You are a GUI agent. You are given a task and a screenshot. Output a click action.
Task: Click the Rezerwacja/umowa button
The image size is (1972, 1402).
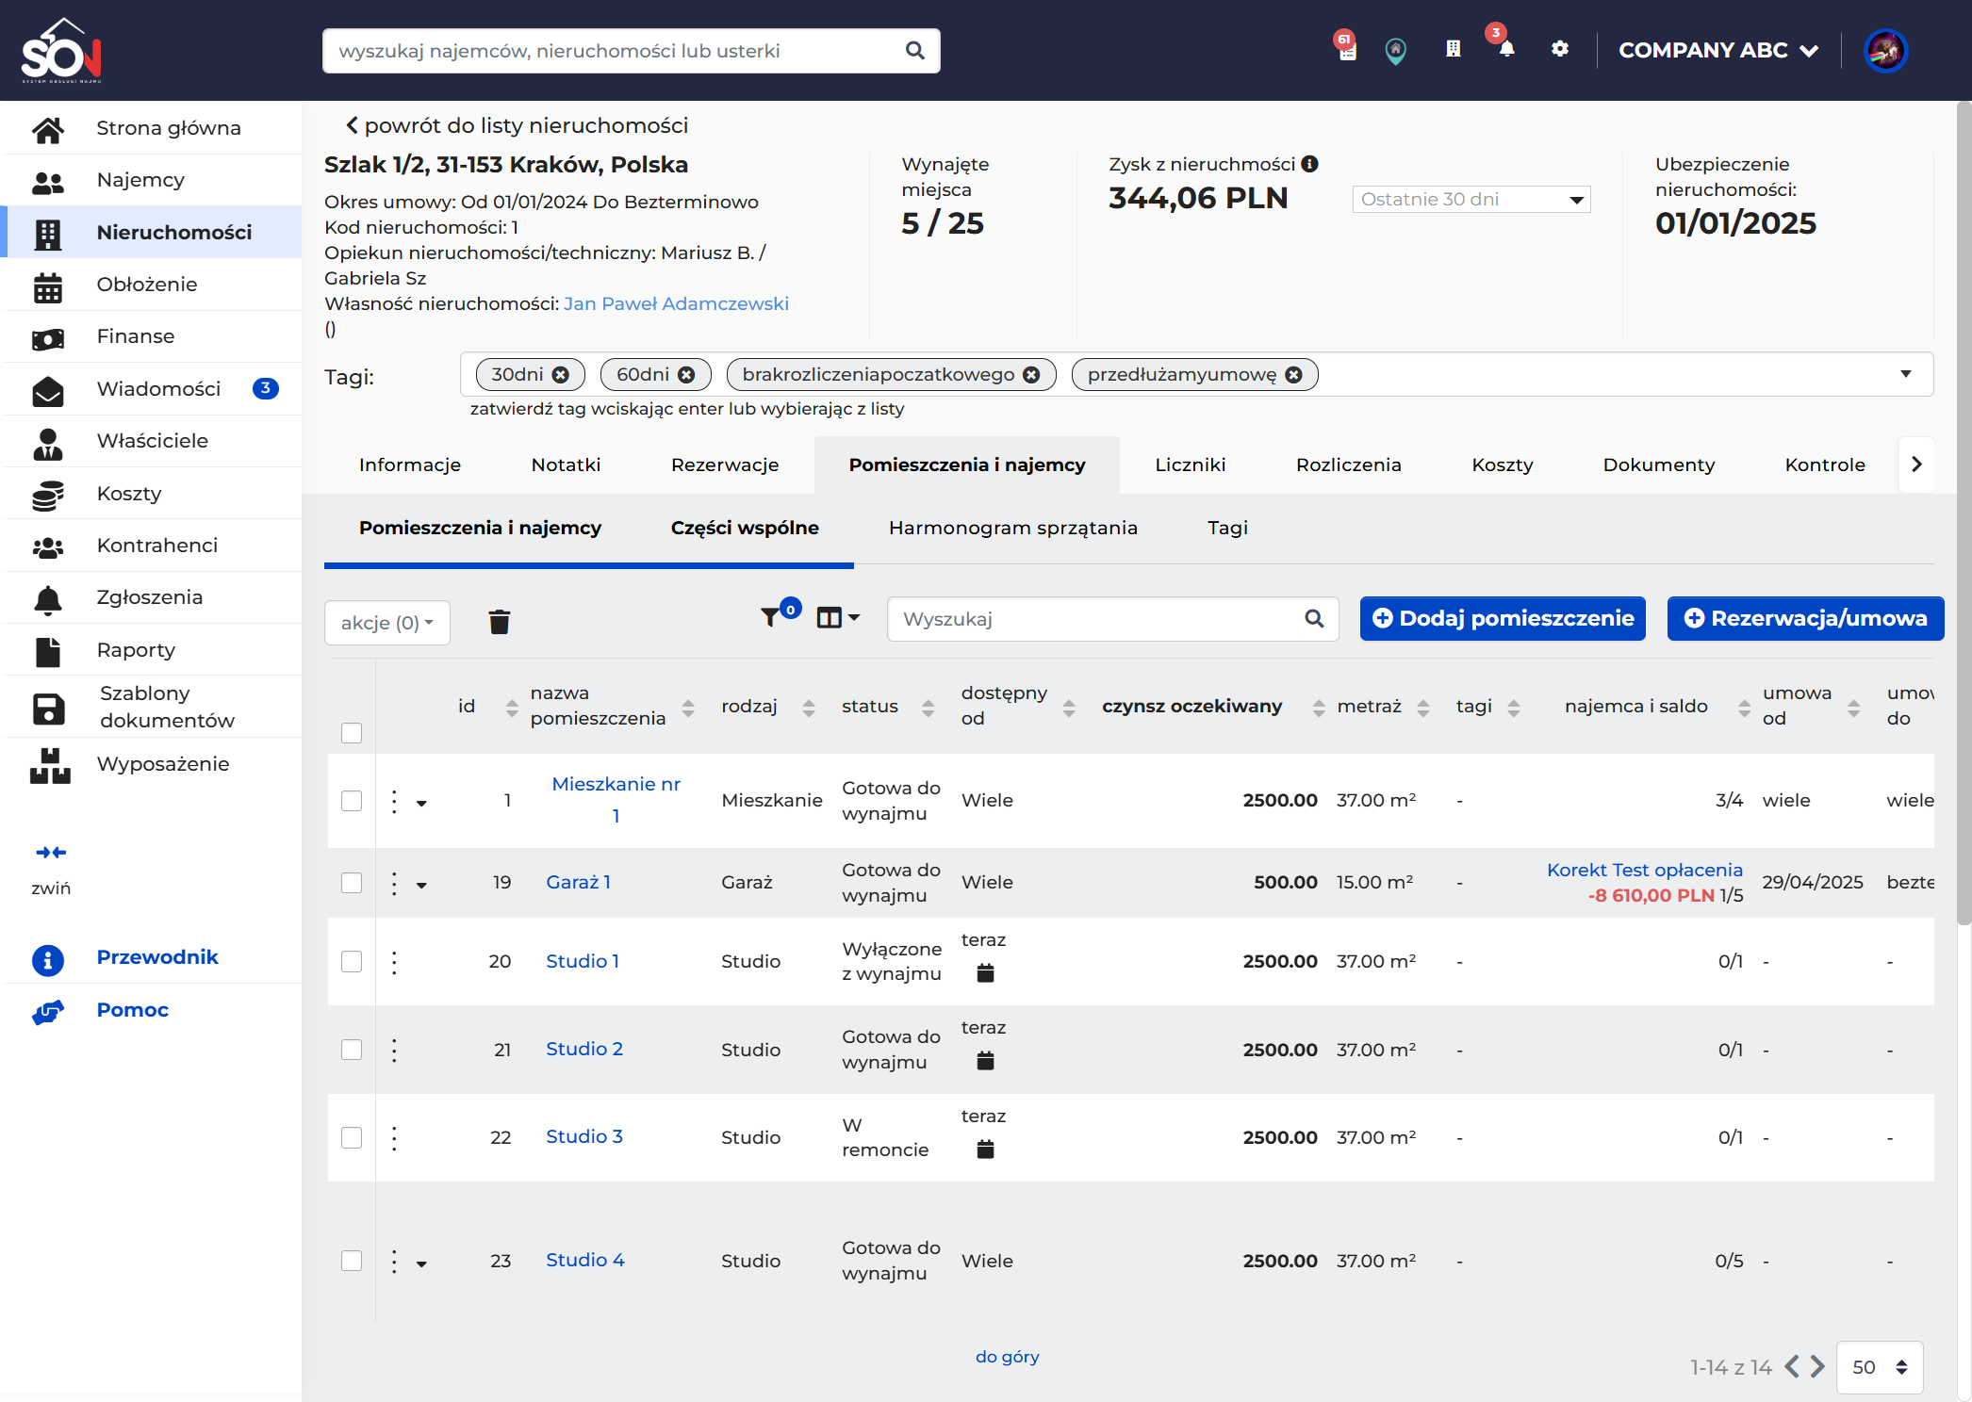click(x=1805, y=618)
